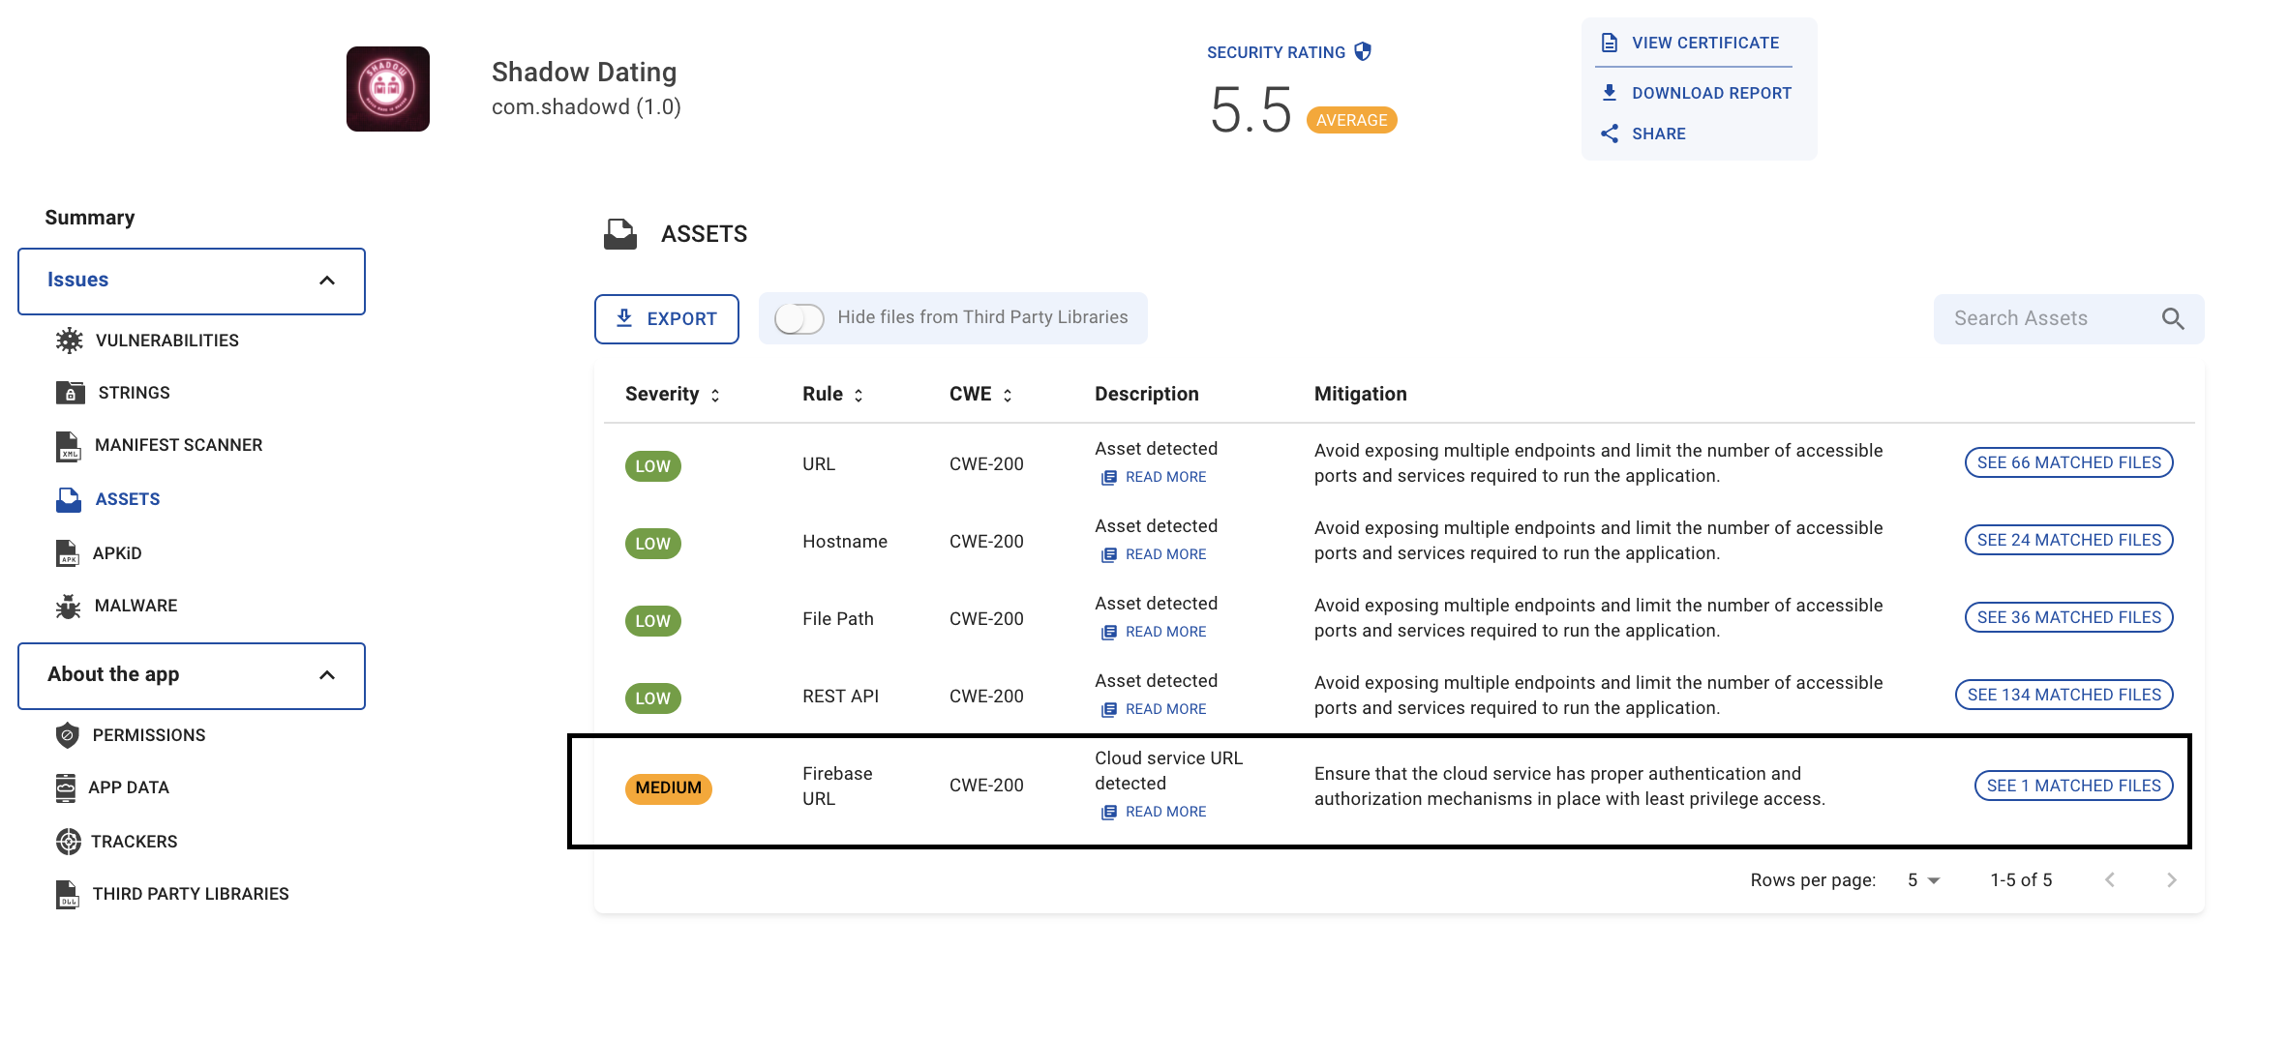Click the Shadow Dating app icon

click(388, 89)
